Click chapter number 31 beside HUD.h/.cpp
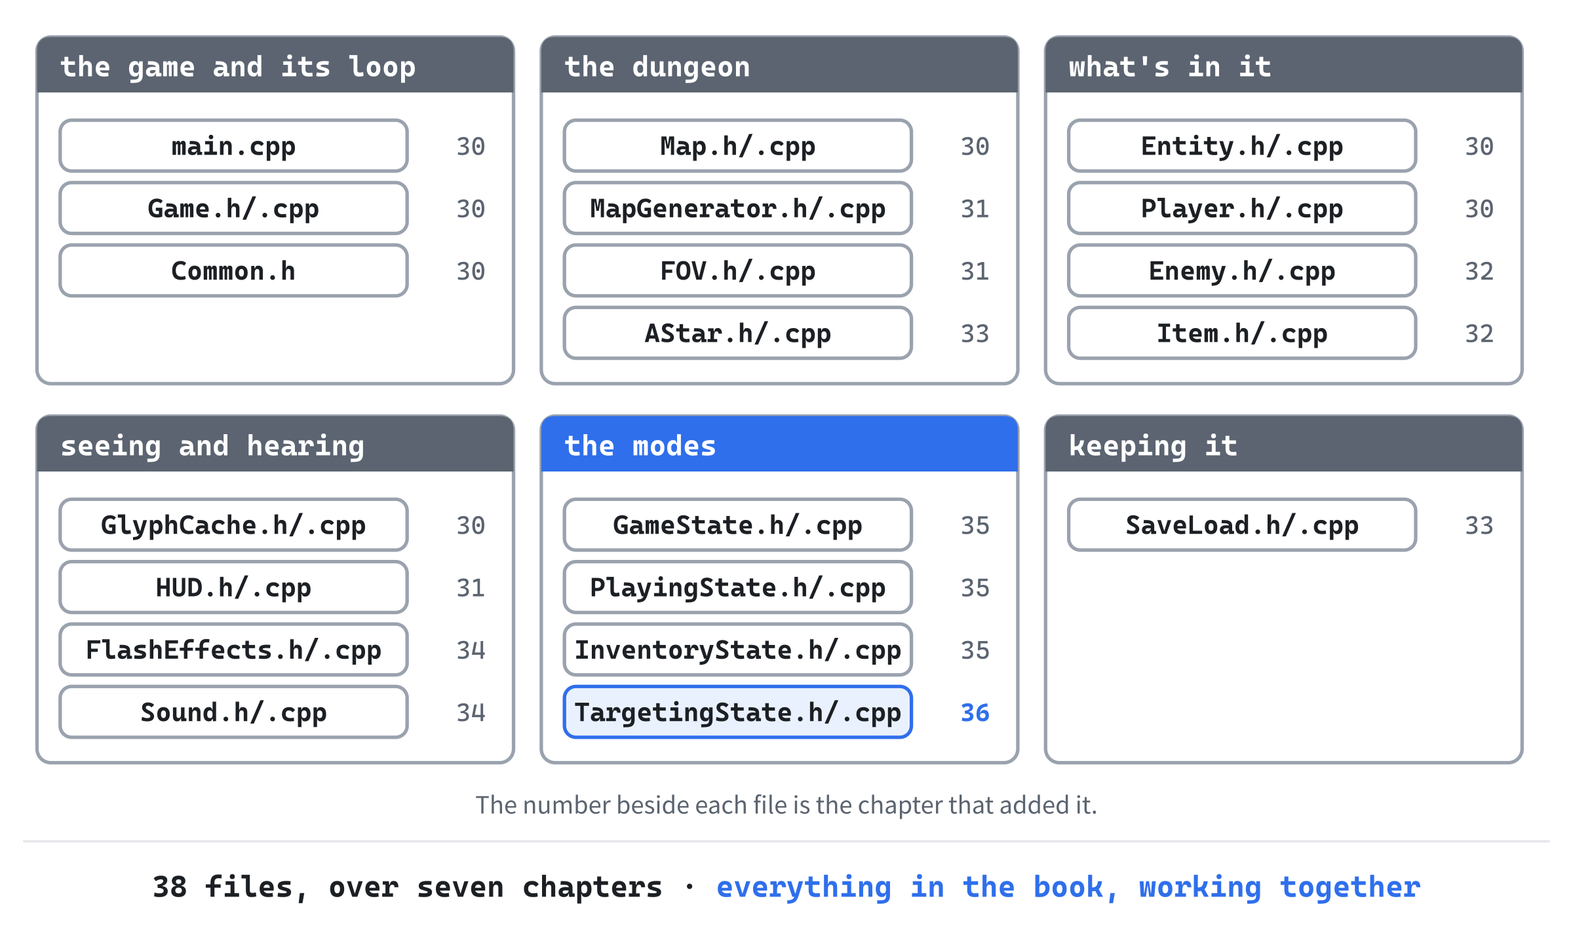The image size is (1573, 943). [x=471, y=587]
